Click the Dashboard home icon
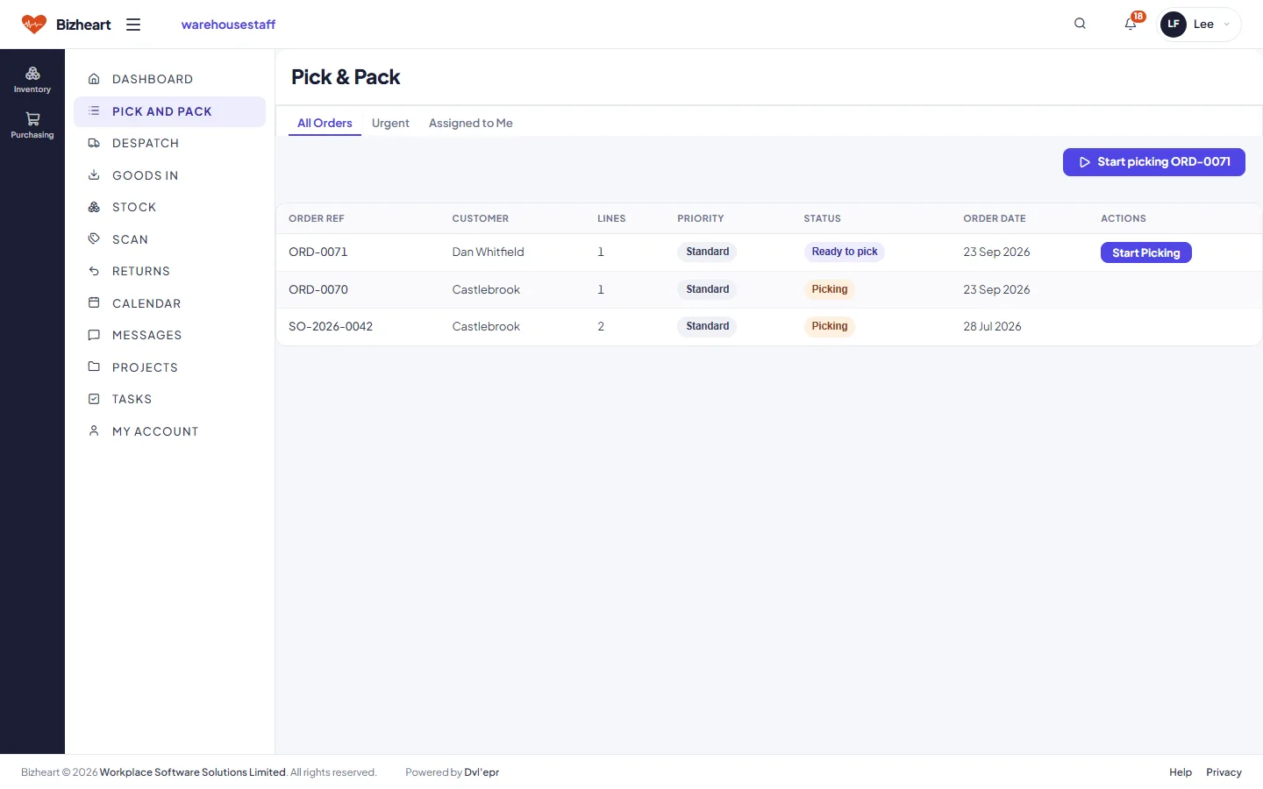1263x789 pixels. click(x=94, y=79)
